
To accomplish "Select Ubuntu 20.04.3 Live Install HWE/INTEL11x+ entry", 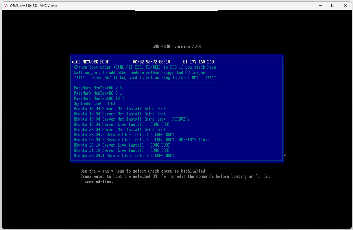I will (141, 140).
